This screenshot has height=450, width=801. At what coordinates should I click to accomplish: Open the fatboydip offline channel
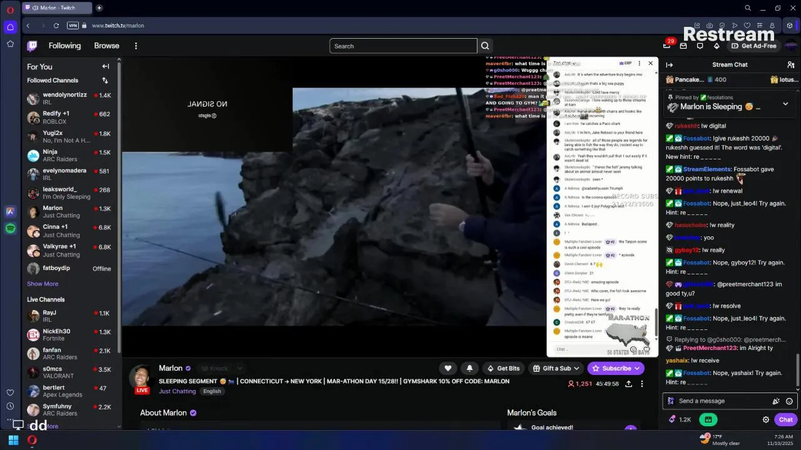click(x=72, y=269)
